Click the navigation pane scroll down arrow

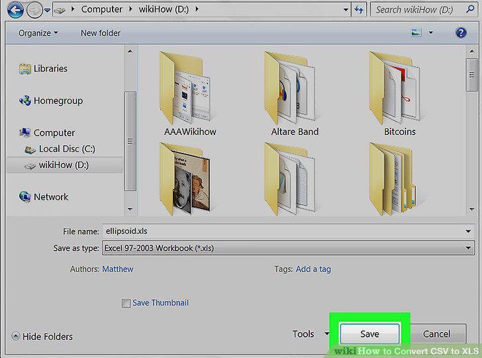[x=130, y=209]
